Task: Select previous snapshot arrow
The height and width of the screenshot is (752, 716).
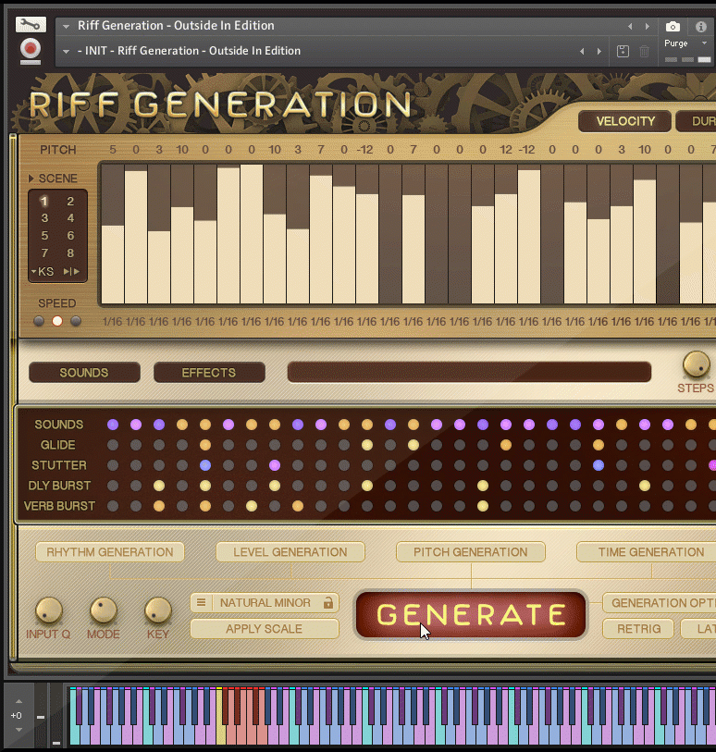Action: 582,51
